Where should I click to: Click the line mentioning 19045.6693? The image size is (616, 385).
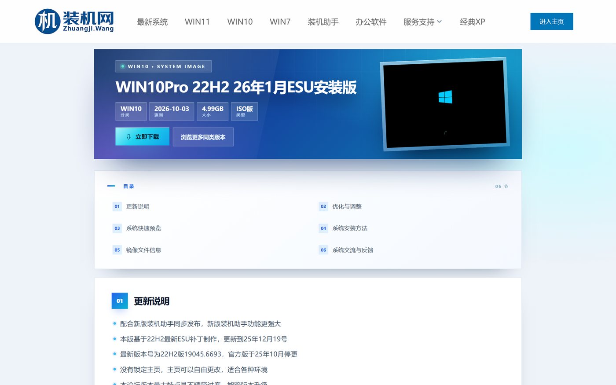point(209,354)
